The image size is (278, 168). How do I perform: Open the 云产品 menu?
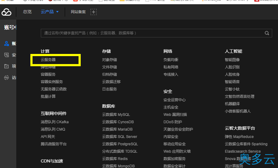point(47,12)
